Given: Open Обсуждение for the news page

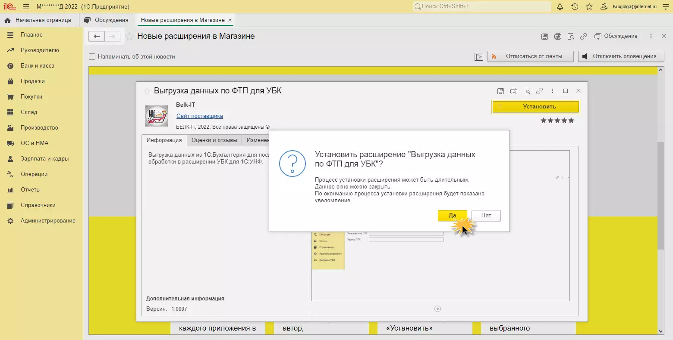Looking at the screenshot, I should [616, 36].
